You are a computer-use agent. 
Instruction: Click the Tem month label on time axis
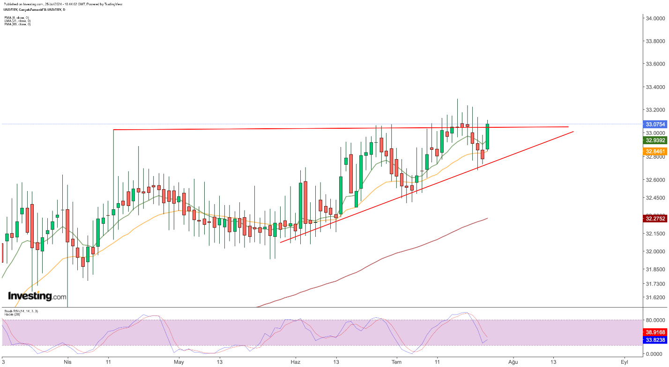coord(397,362)
